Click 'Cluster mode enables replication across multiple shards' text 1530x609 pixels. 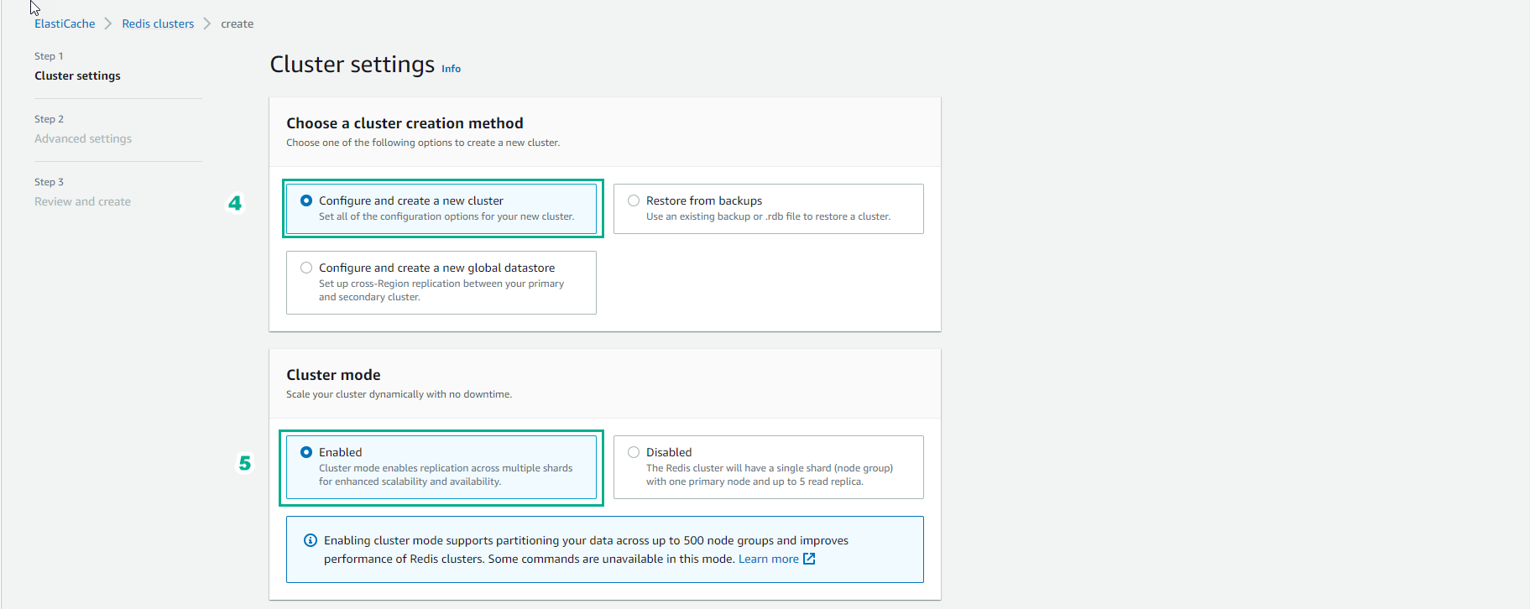pos(446,475)
